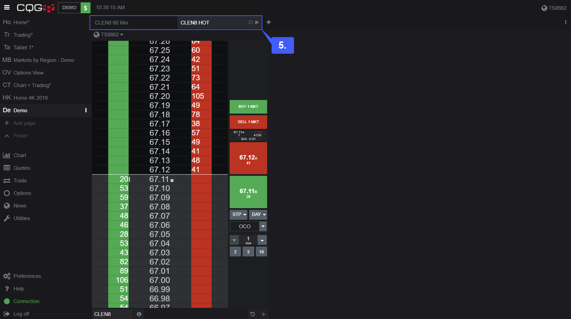Click the recenter ladder icon
571x319 pixels.
pyautogui.click(x=252, y=314)
